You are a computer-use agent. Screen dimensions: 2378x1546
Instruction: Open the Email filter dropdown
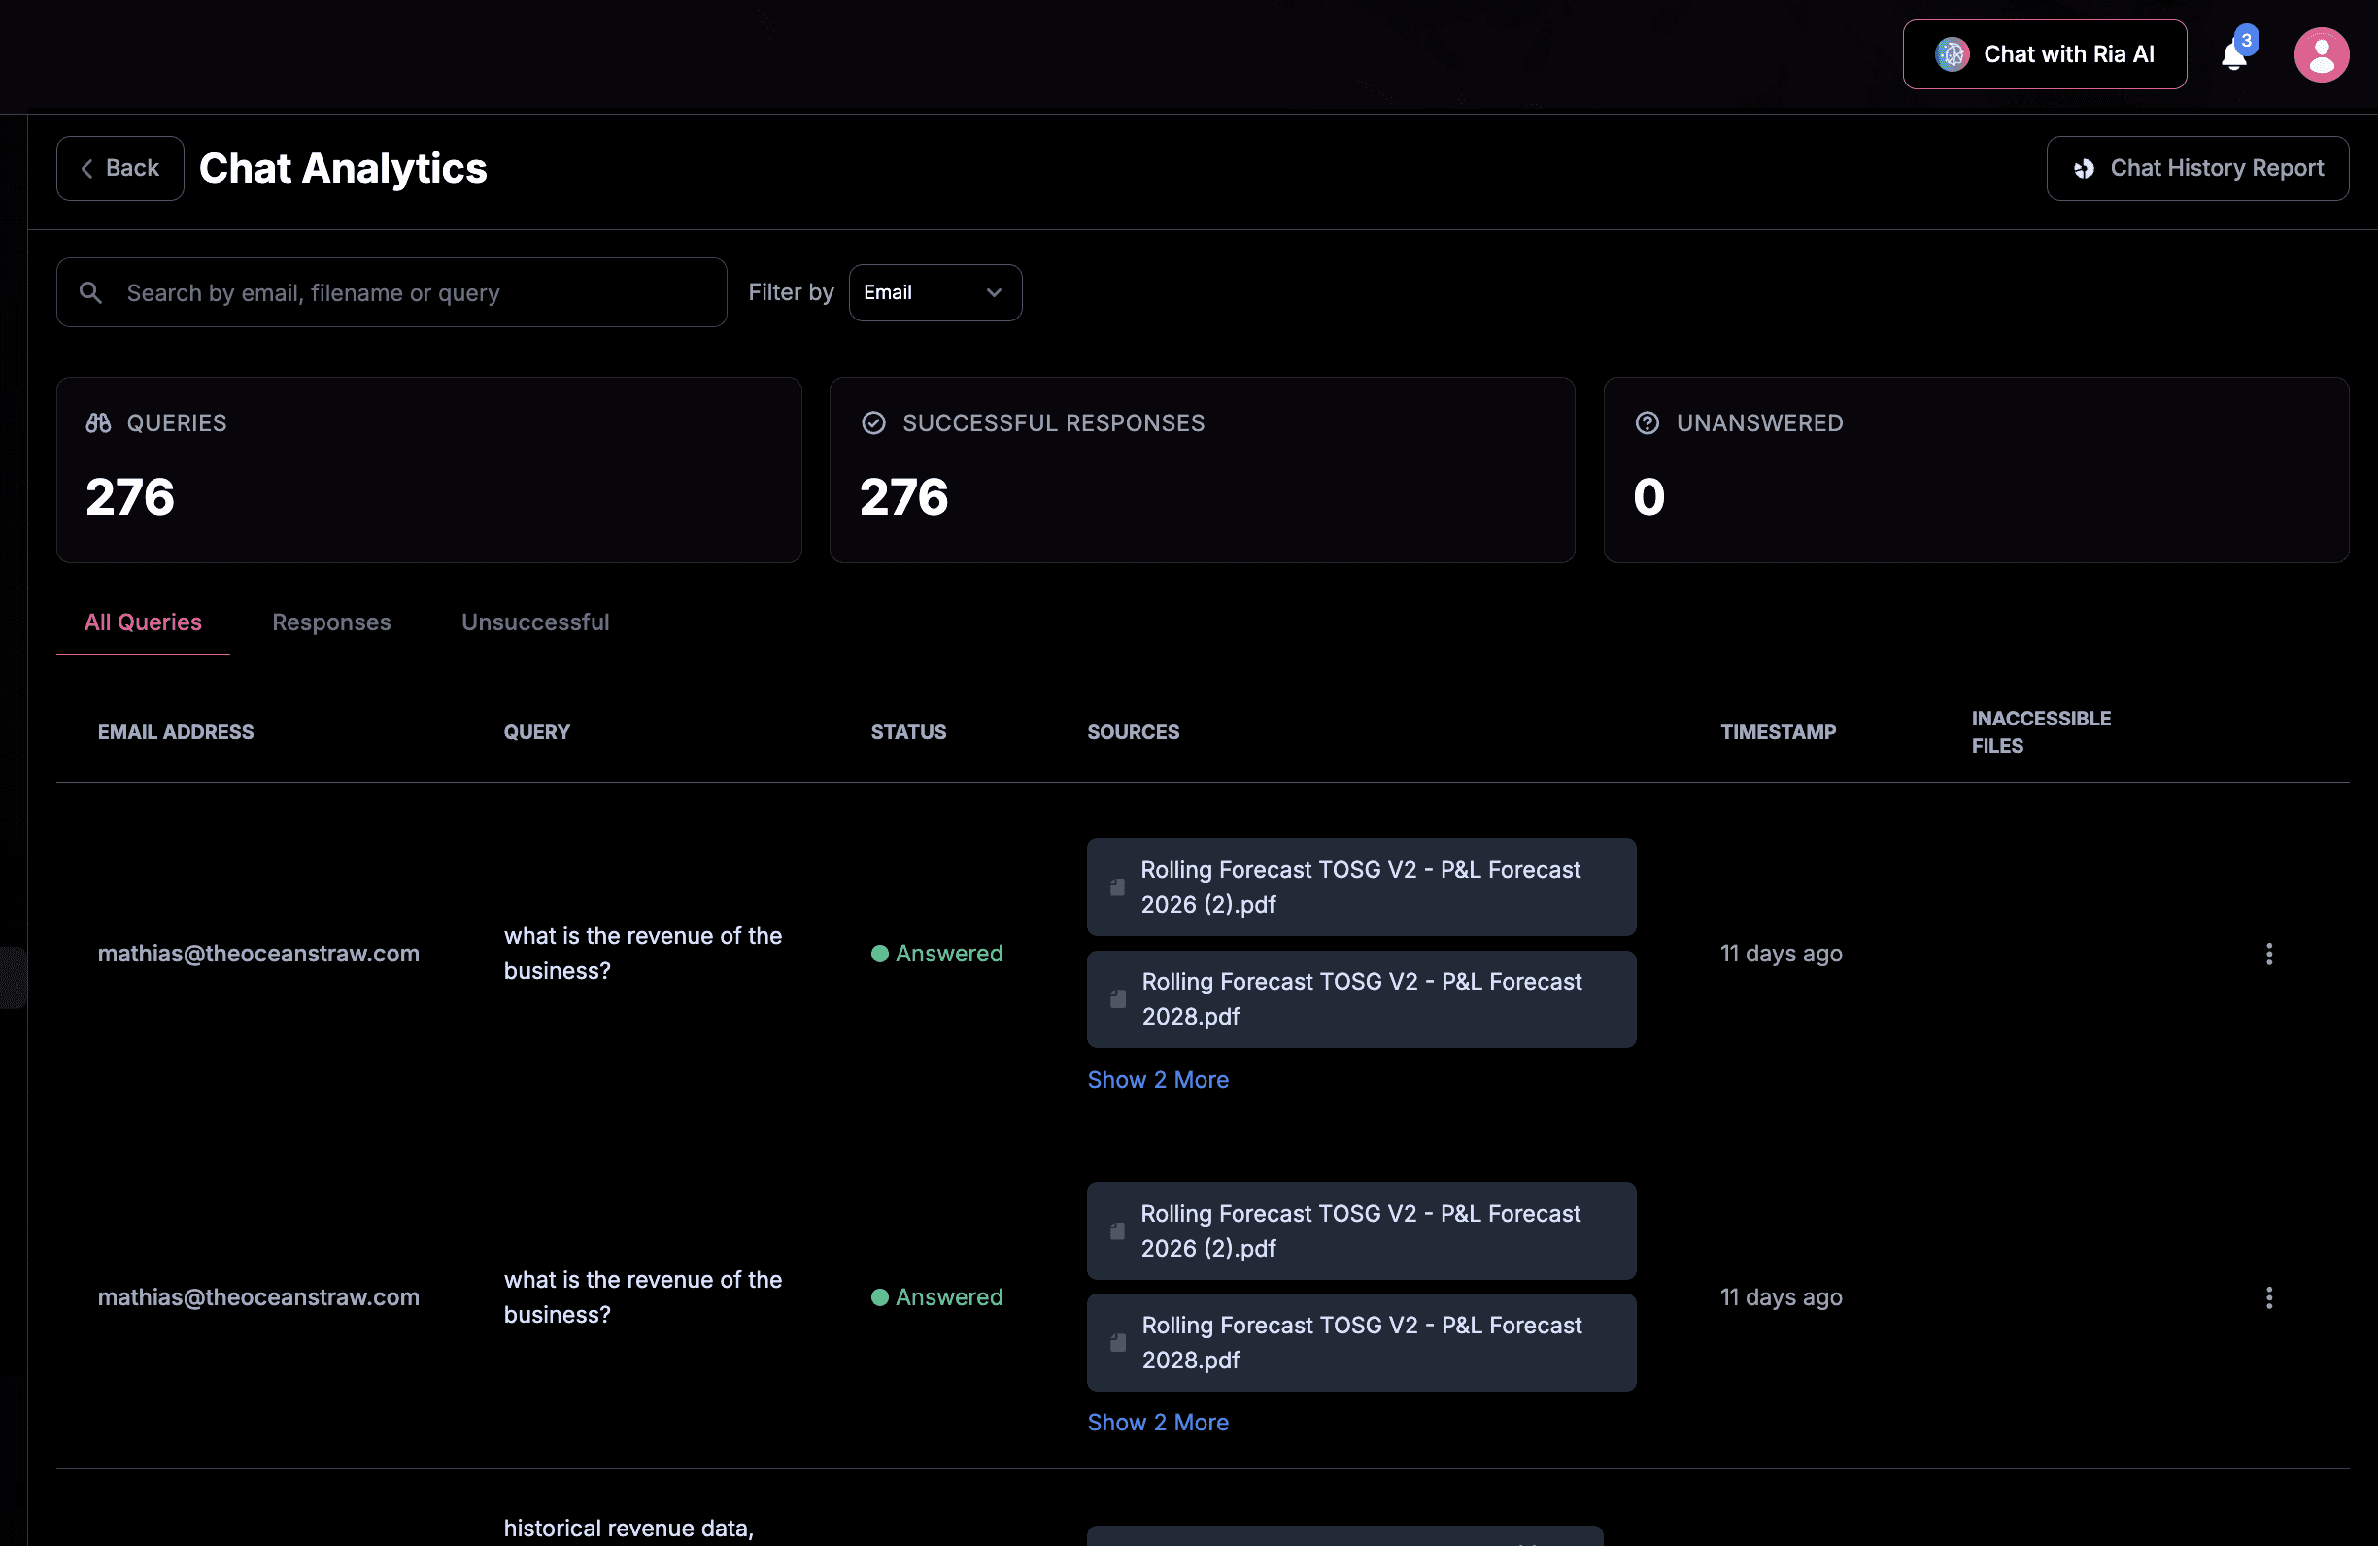pos(934,292)
